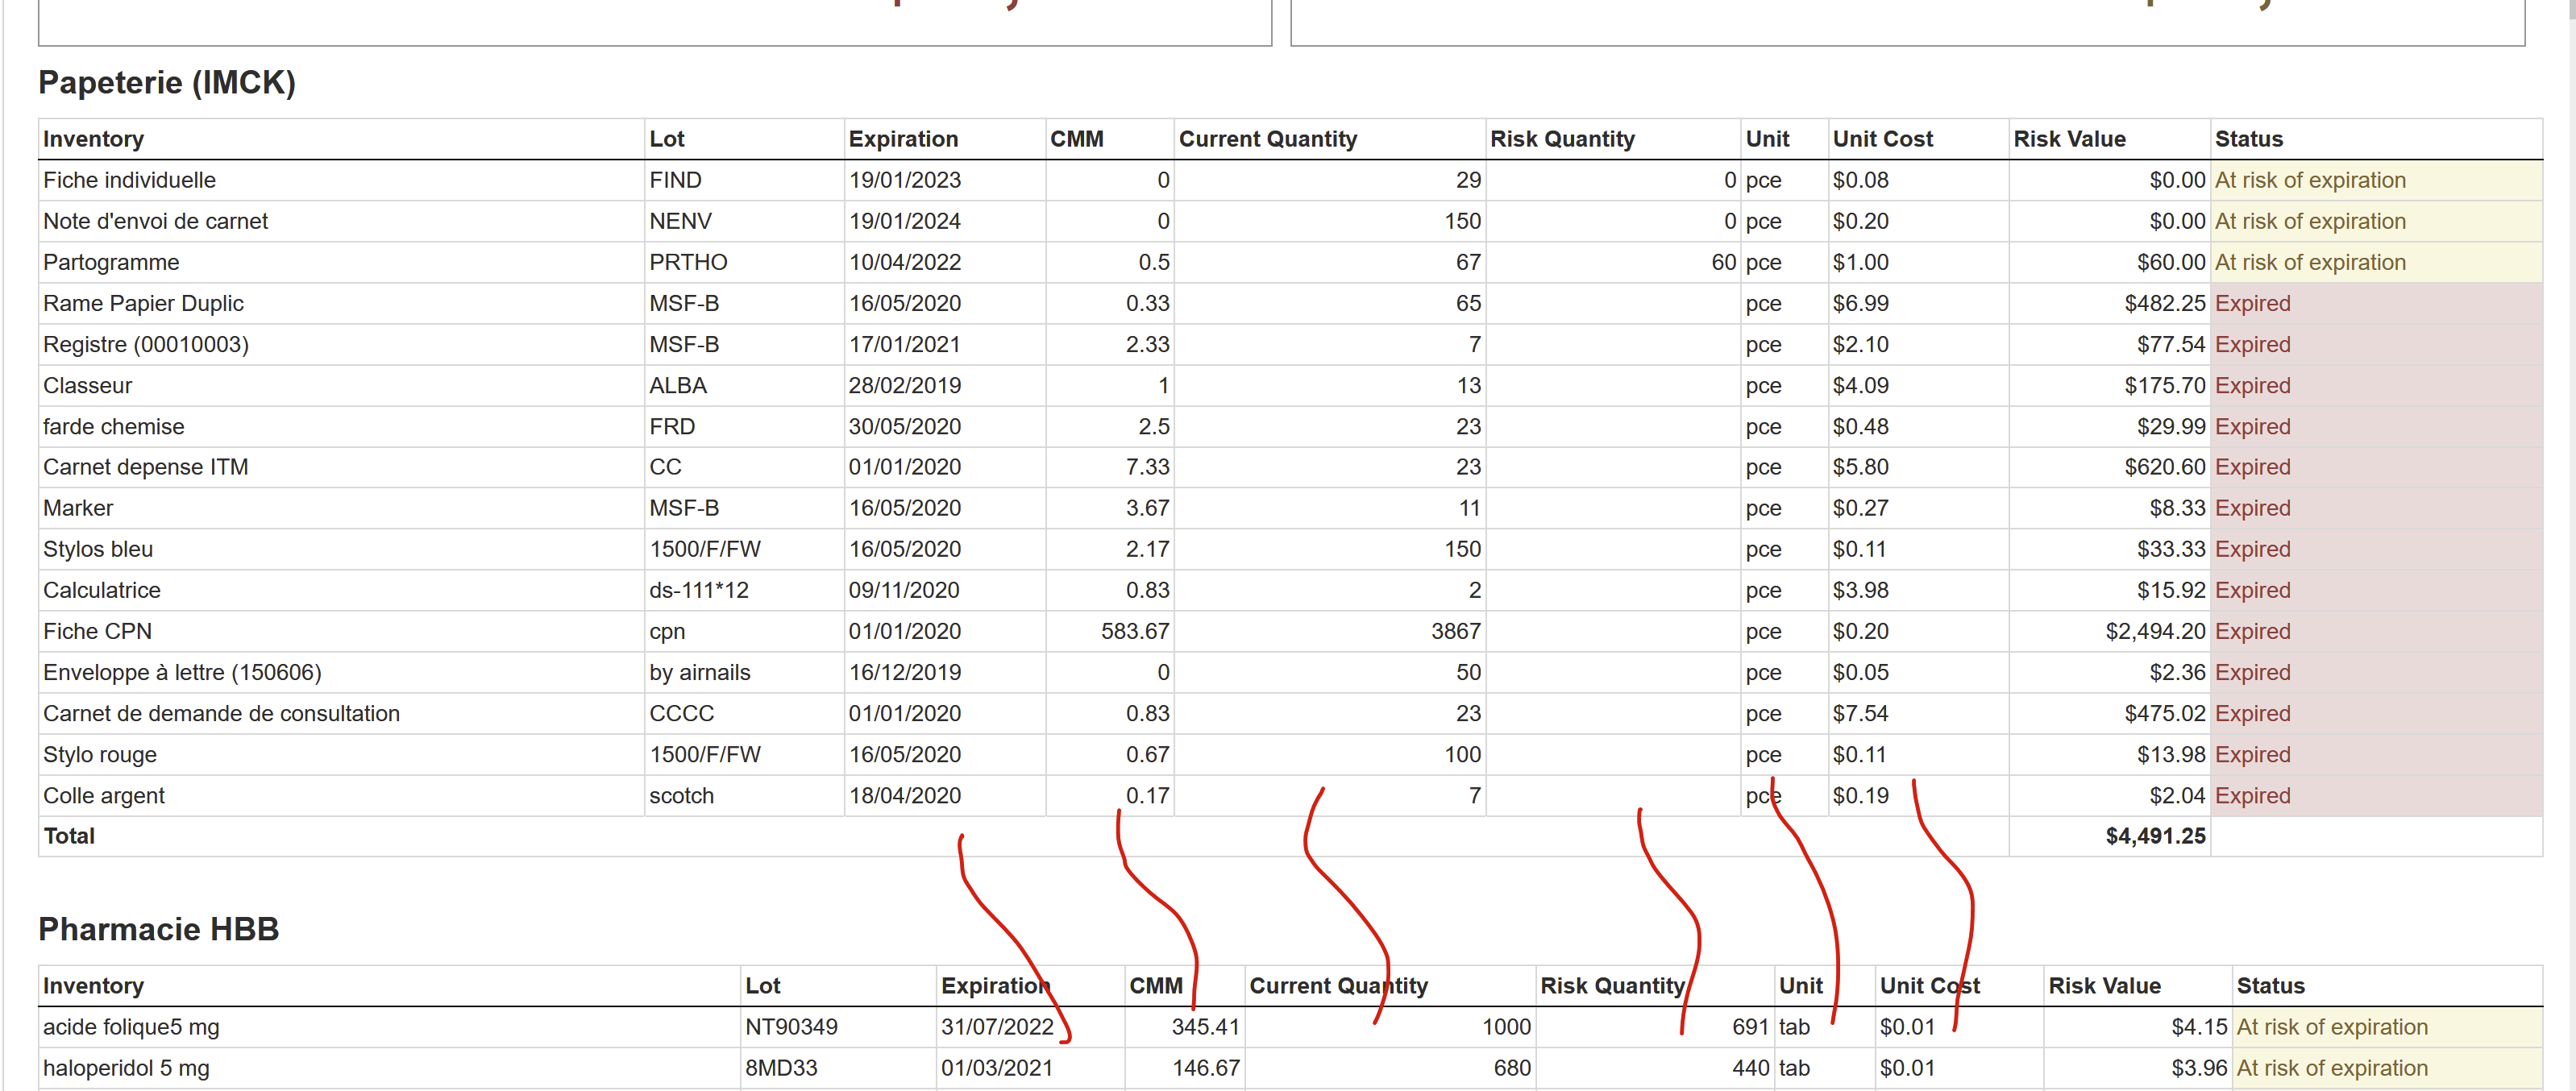Sort table by the Expiration column header
Viewport: 2576px width, 1091px height.
click(x=903, y=139)
